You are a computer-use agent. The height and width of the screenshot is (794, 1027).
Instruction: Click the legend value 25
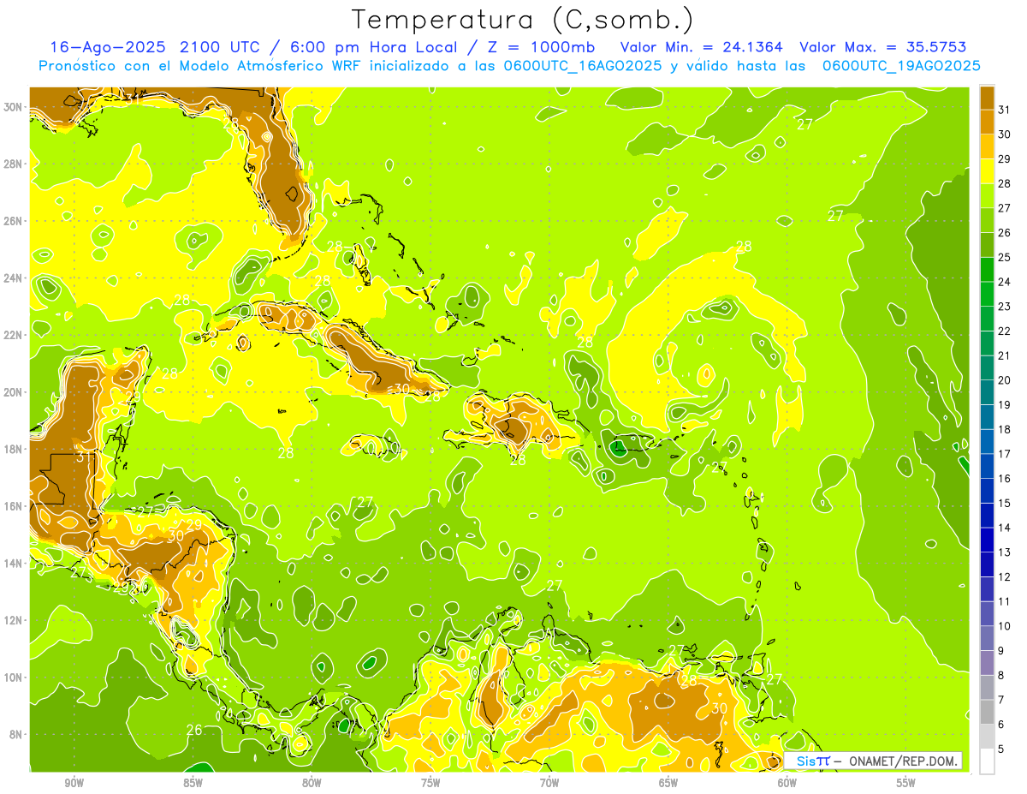click(x=1005, y=257)
